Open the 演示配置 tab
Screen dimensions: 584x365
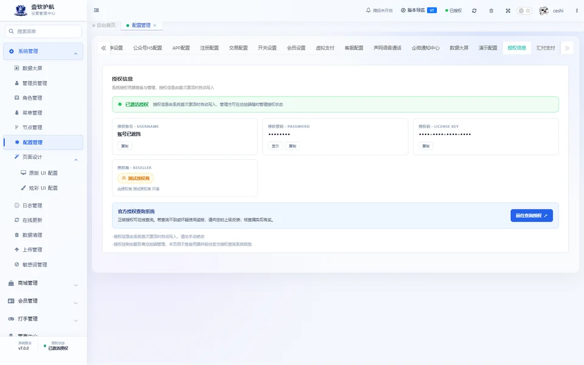point(488,48)
